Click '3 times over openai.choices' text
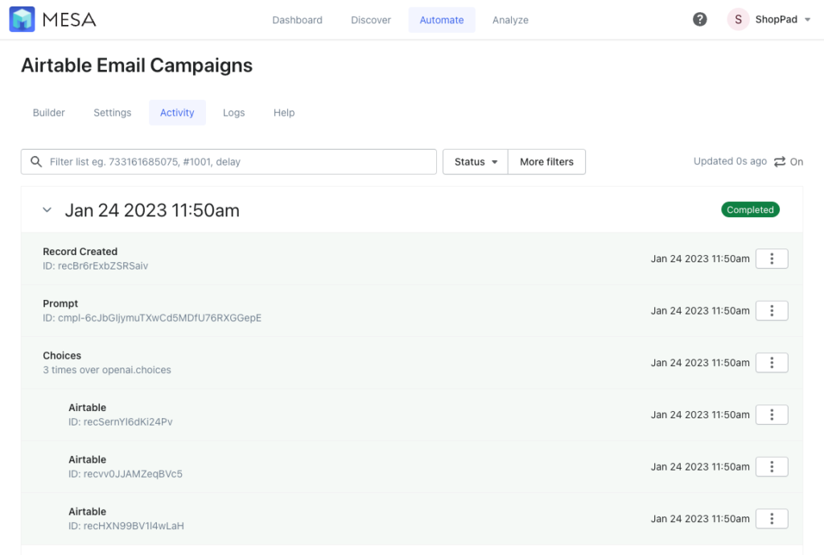This screenshot has width=824, height=555. [x=107, y=370]
